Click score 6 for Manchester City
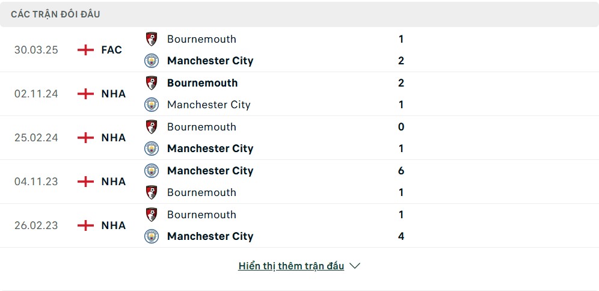 pos(401,171)
